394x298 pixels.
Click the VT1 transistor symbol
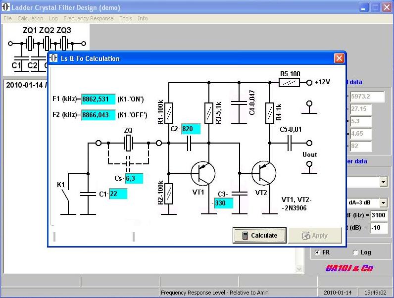click(203, 174)
